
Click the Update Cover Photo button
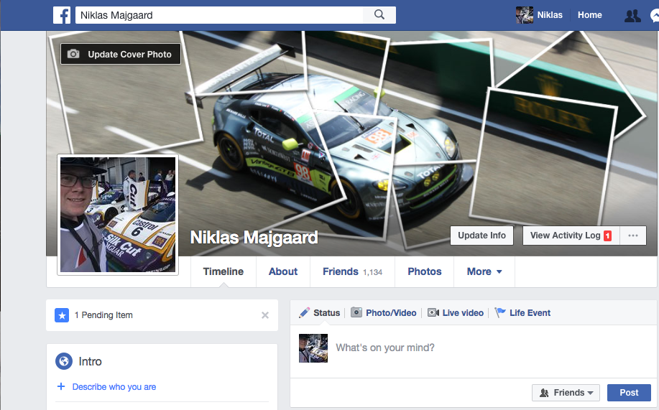(121, 55)
